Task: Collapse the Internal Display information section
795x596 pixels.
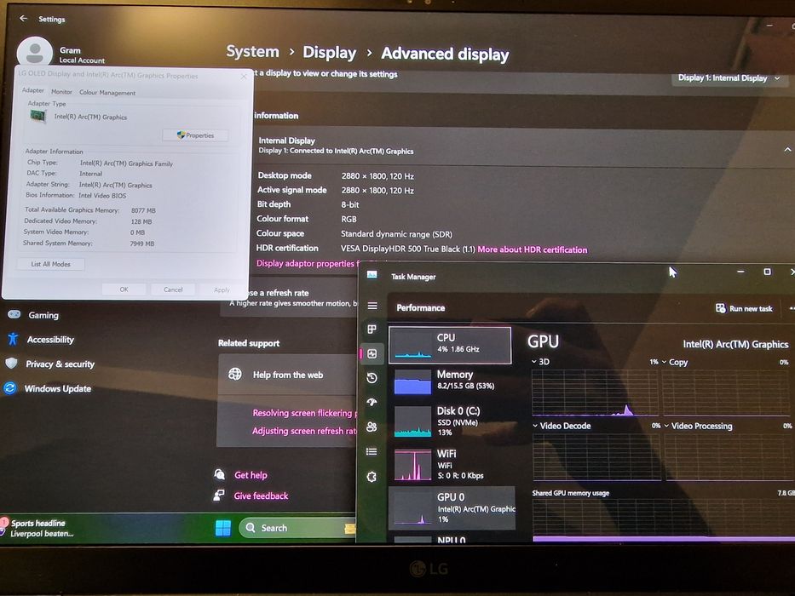Action: pyautogui.click(x=786, y=150)
